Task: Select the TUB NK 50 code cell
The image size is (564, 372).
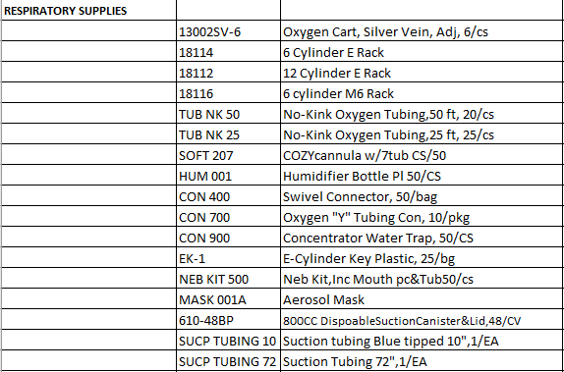Action: tap(228, 113)
